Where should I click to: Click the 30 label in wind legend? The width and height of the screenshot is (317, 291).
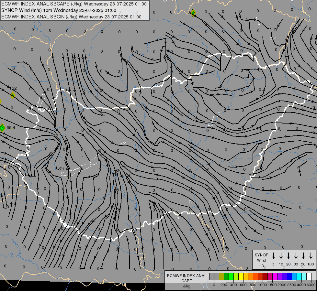(x=296, y=264)
